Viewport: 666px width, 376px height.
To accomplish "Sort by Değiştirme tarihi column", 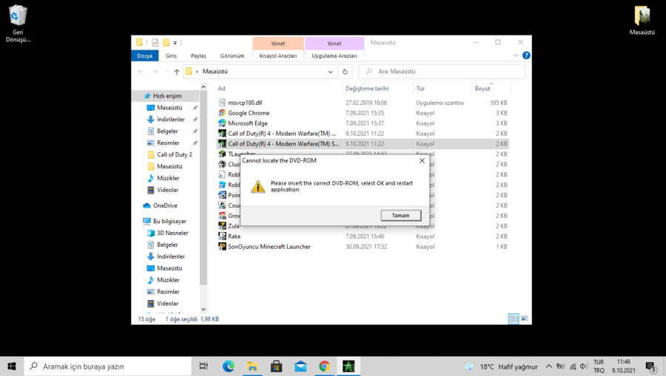I will point(367,89).
